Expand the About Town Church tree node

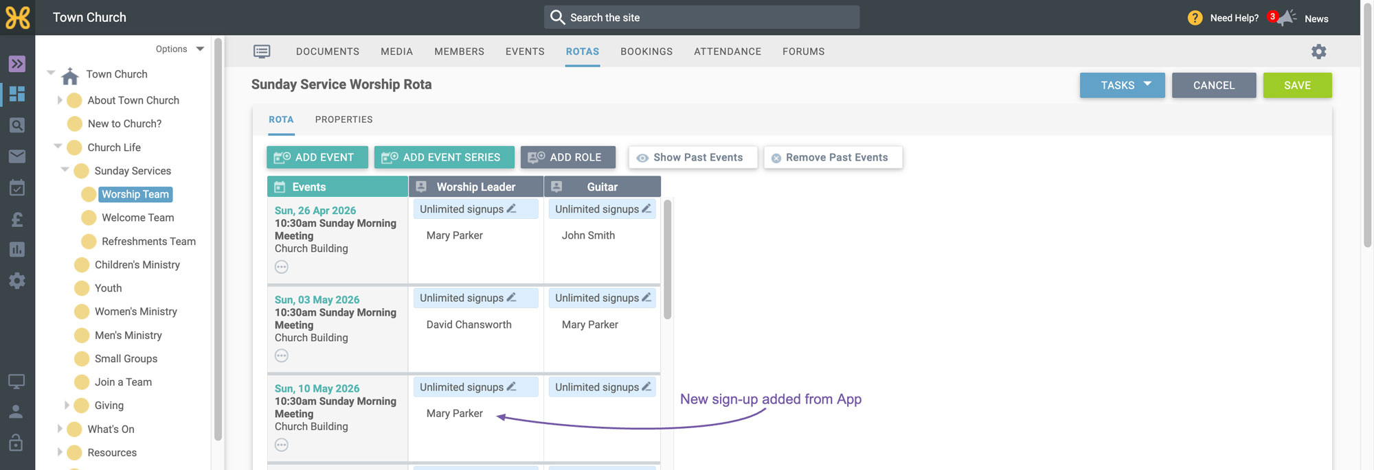pyautogui.click(x=60, y=100)
